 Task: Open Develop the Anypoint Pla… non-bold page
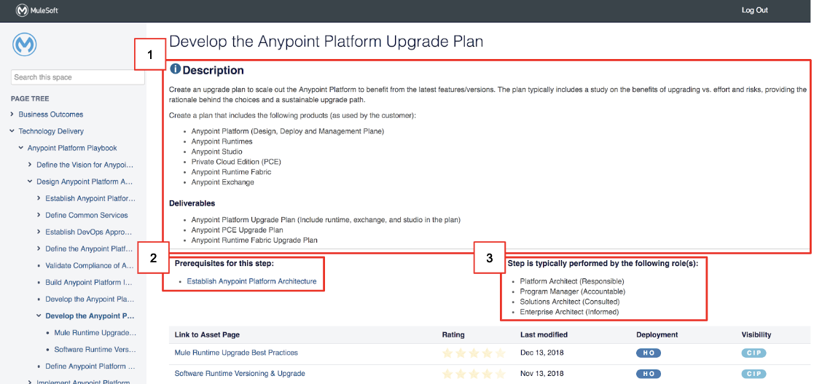(90, 299)
